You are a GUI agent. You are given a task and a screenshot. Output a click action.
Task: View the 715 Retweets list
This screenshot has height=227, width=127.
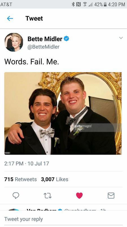point(20,179)
